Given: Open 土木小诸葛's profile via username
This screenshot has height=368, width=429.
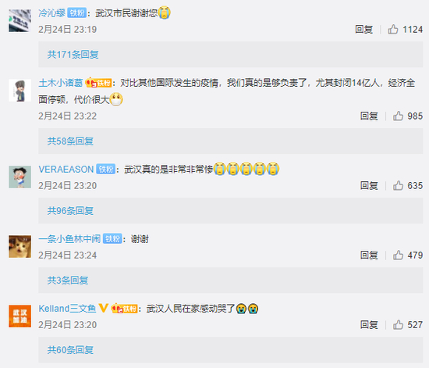Looking at the screenshot, I should (x=61, y=83).
